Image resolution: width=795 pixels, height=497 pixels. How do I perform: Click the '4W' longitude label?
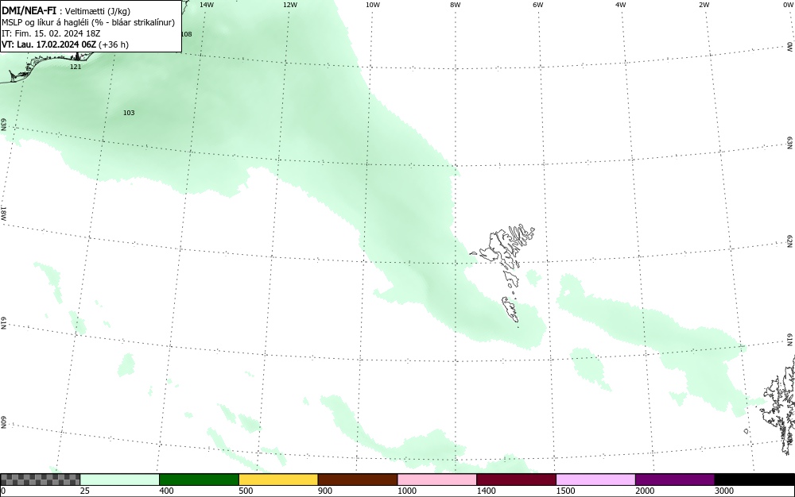(x=621, y=5)
